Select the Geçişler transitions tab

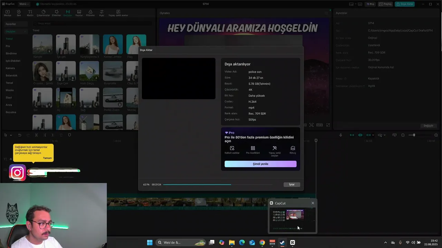click(68, 13)
